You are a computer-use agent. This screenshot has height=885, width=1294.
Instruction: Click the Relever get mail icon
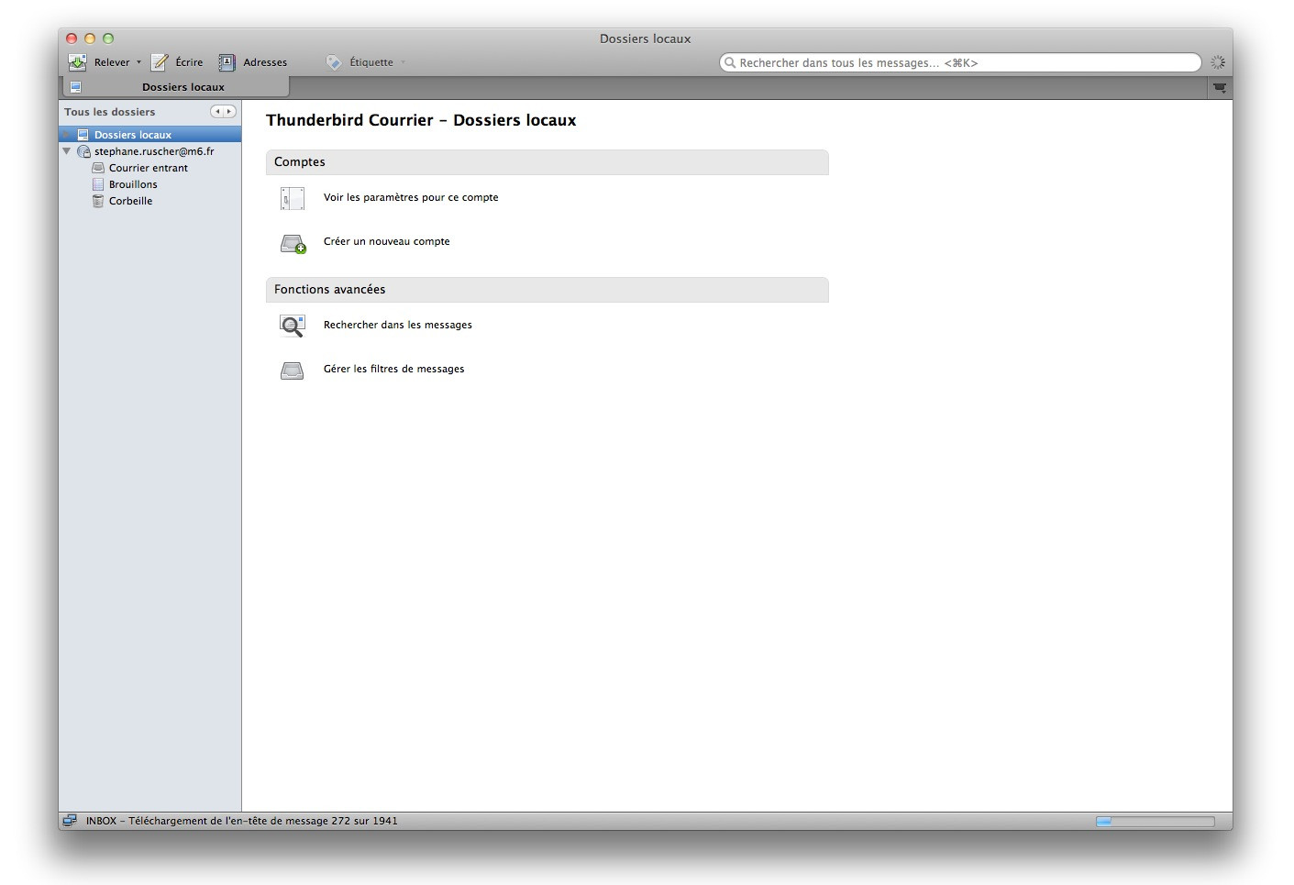point(78,62)
